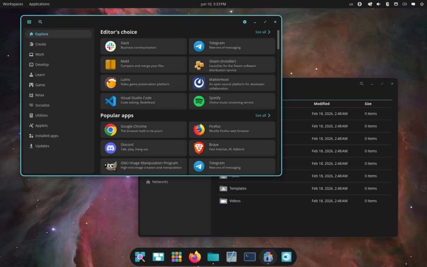
Task: Open the notifications icon in top panel
Action: (x=413, y=4)
